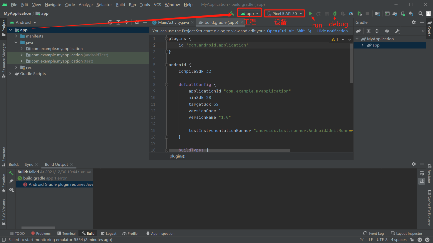This screenshot has width=433, height=243.
Task: Collapse the java folder
Action: [x=16, y=42]
